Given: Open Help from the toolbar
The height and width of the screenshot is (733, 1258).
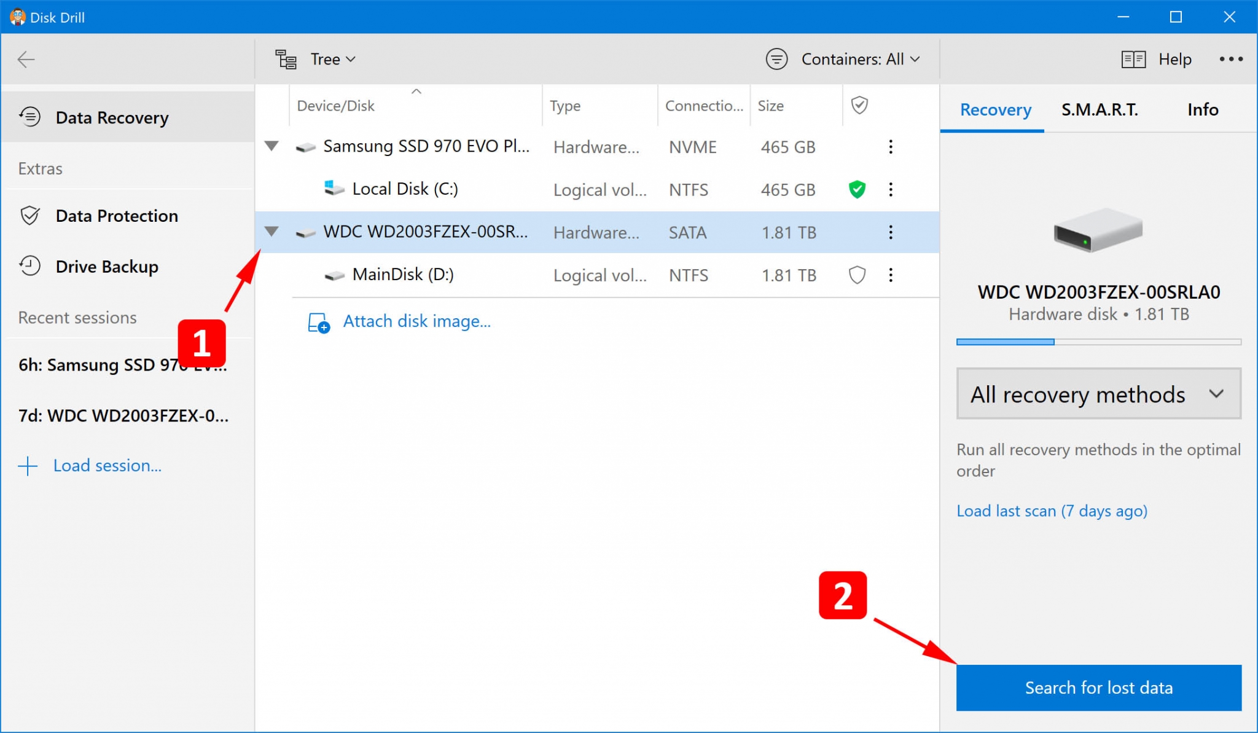Looking at the screenshot, I should 1174,60.
